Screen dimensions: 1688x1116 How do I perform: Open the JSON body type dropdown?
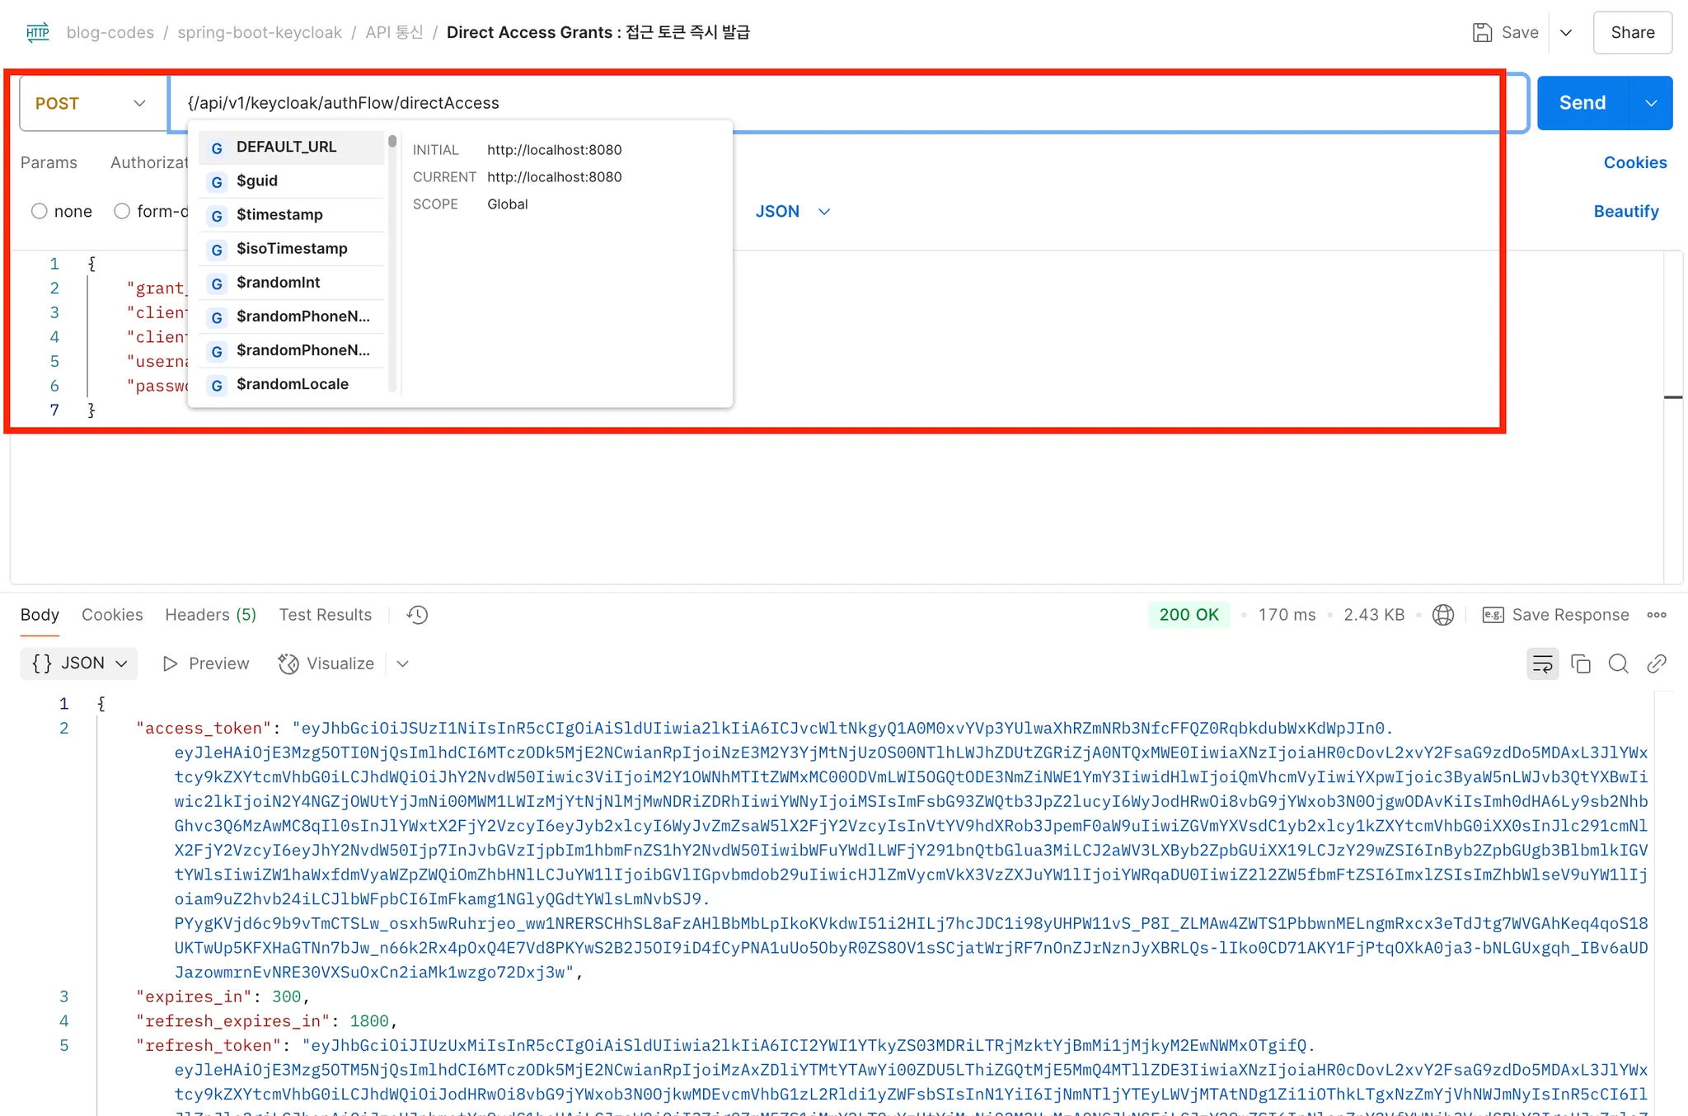click(x=792, y=211)
